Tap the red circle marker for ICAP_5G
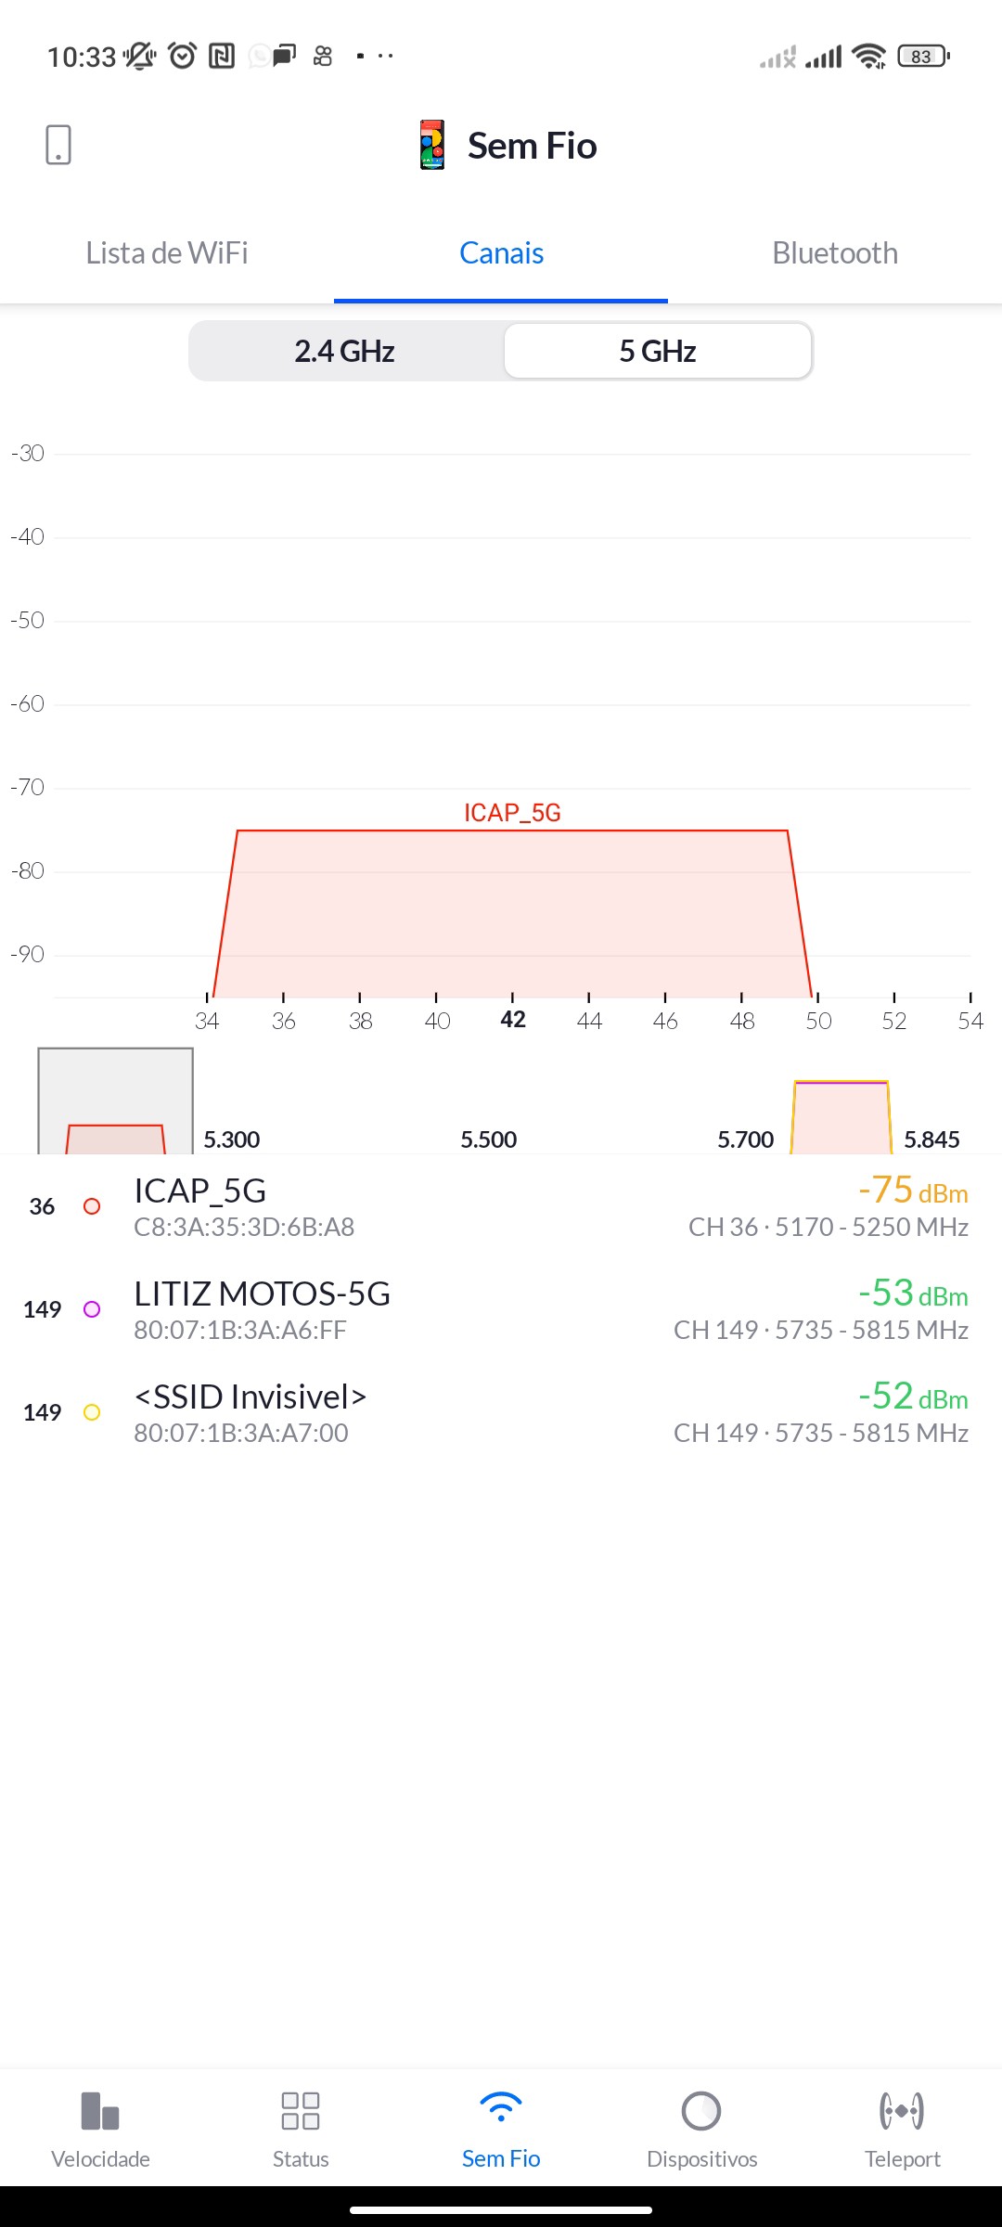Viewport: 1002px width, 2227px height. pyautogui.click(x=92, y=1206)
